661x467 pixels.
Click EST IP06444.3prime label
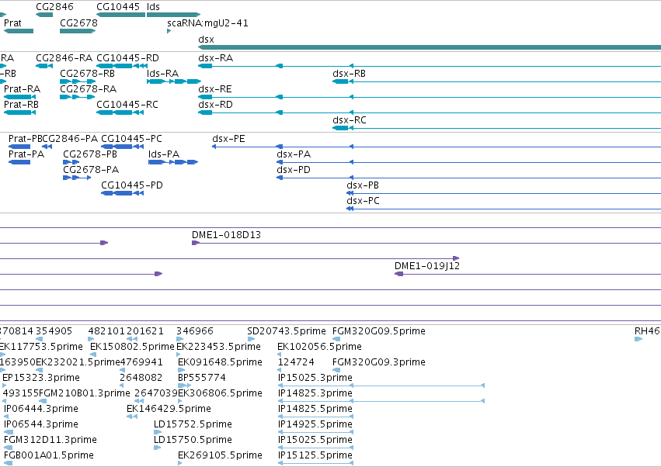[41, 409]
